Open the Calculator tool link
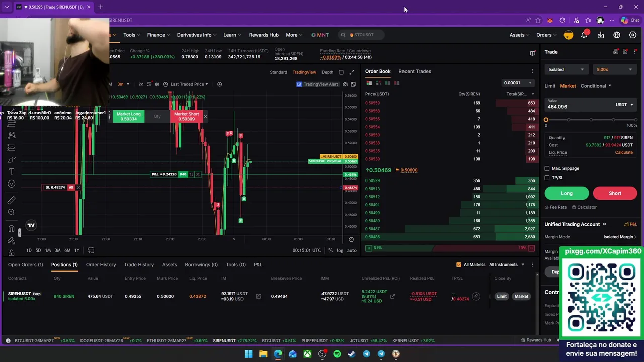644x362 pixels. coord(584,207)
